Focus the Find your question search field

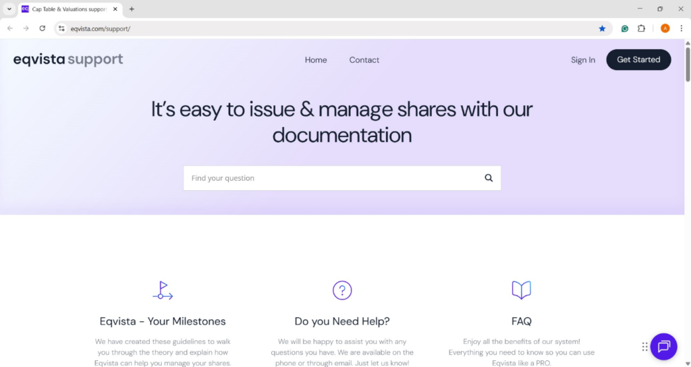tap(331, 178)
